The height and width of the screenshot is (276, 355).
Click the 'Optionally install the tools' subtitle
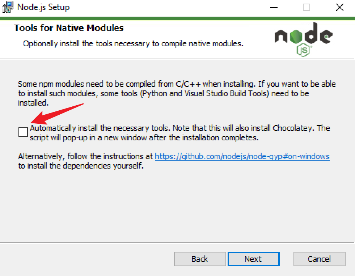(133, 44)
